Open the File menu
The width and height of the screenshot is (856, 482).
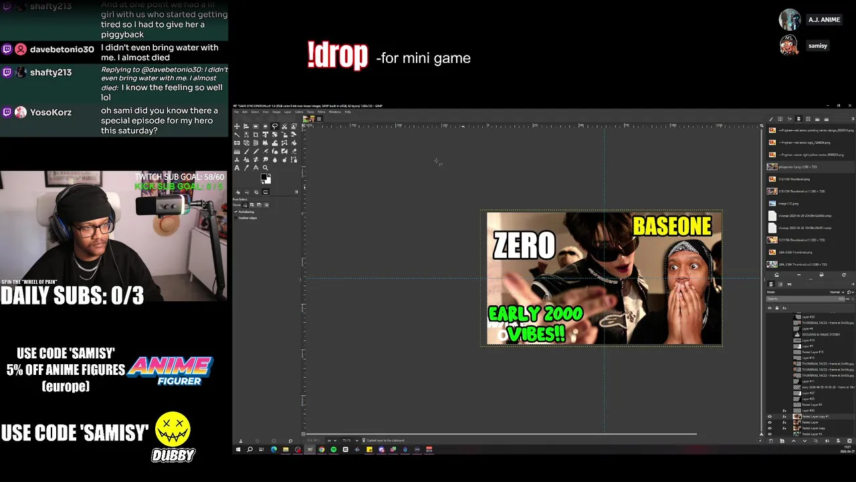point(237,112)
